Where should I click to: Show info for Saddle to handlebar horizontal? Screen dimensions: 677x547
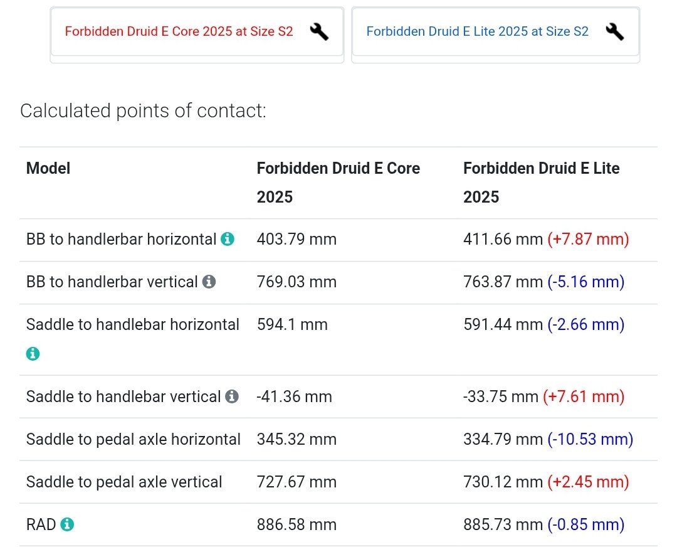33,353
